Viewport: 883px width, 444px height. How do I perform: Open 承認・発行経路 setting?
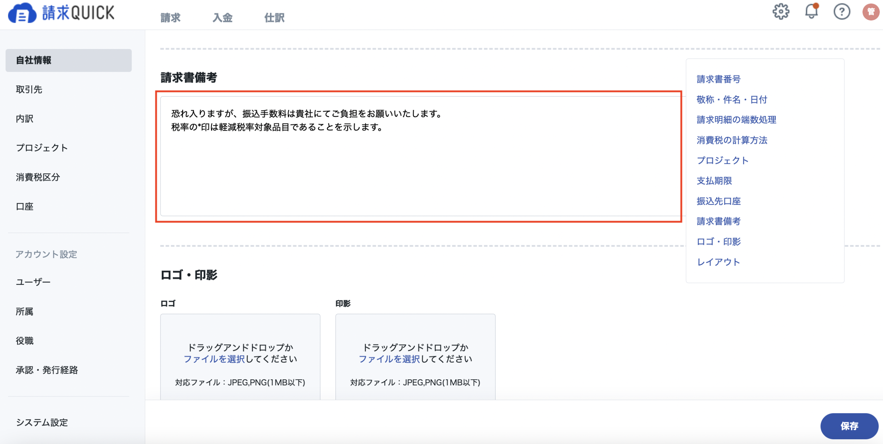pos(47,370)
